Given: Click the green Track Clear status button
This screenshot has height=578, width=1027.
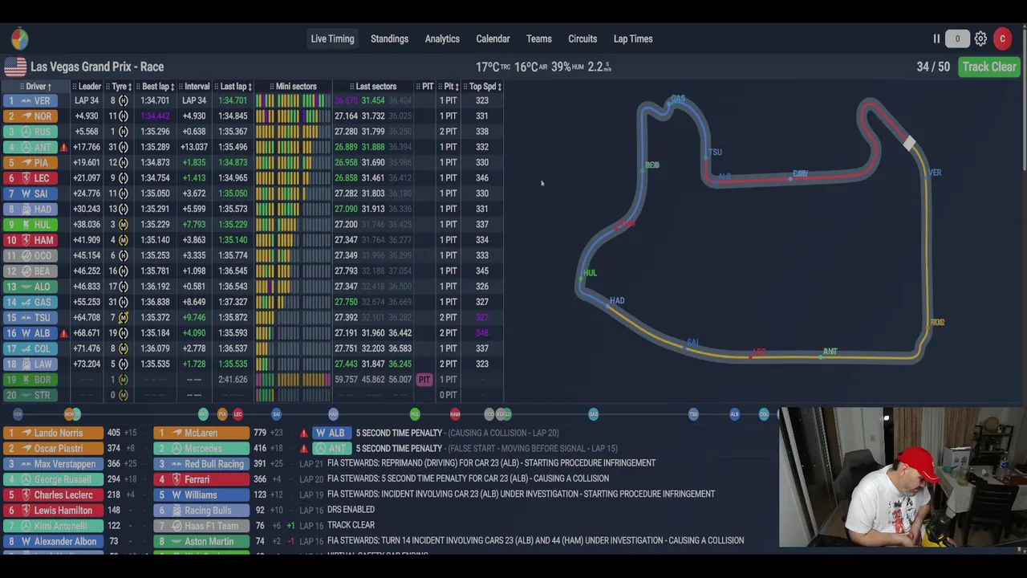Looking at the screenshot, I should 989,67.
